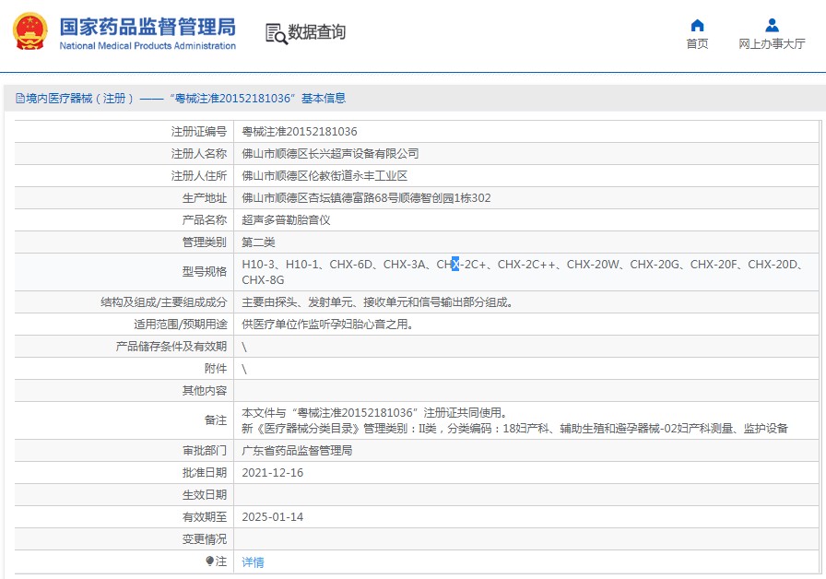Click the 网上办事大厅 label
The image size is (826, 579).
click(772, 43)
